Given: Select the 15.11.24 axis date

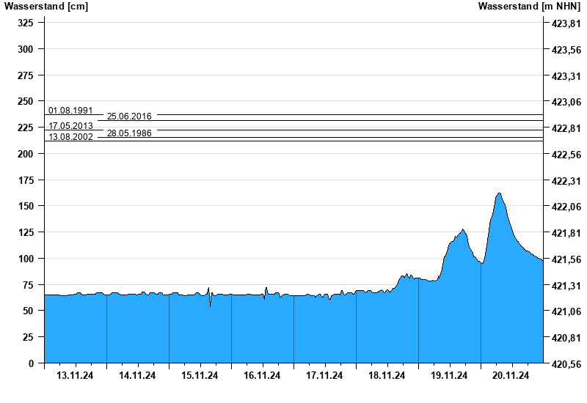Looking at the screenshot, I should pos(200,375).
